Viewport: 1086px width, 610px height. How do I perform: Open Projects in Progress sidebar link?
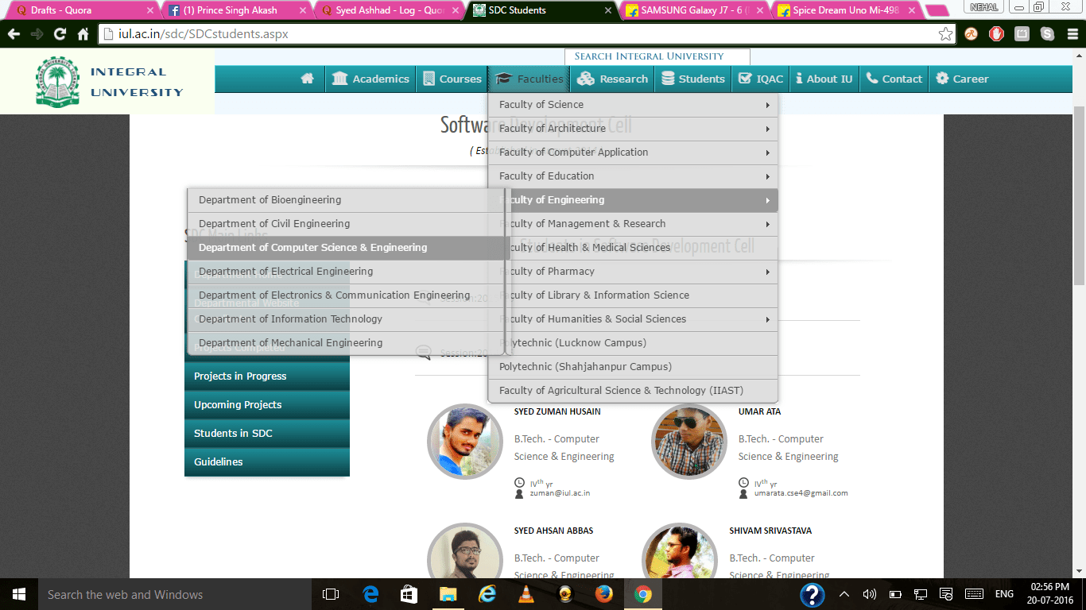pos(267,376)
